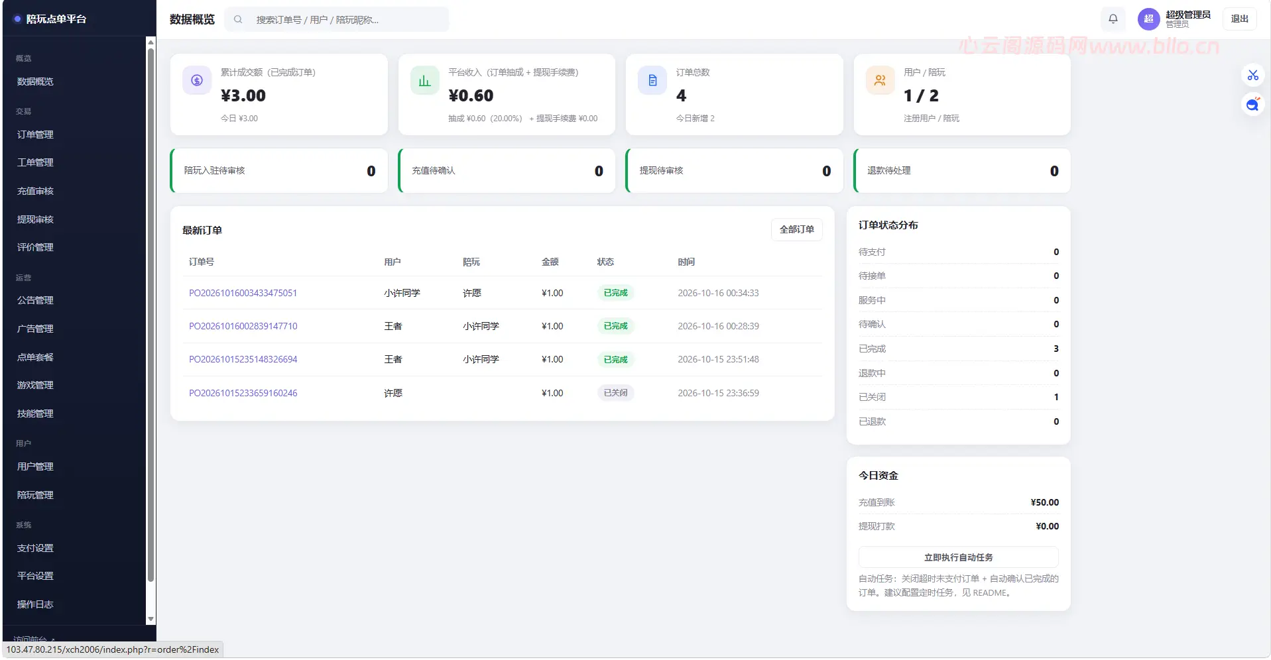Focus the order search input field
Image resolution: width=1271 pixels, height=660 pixels.
click(x=337, y=20)
